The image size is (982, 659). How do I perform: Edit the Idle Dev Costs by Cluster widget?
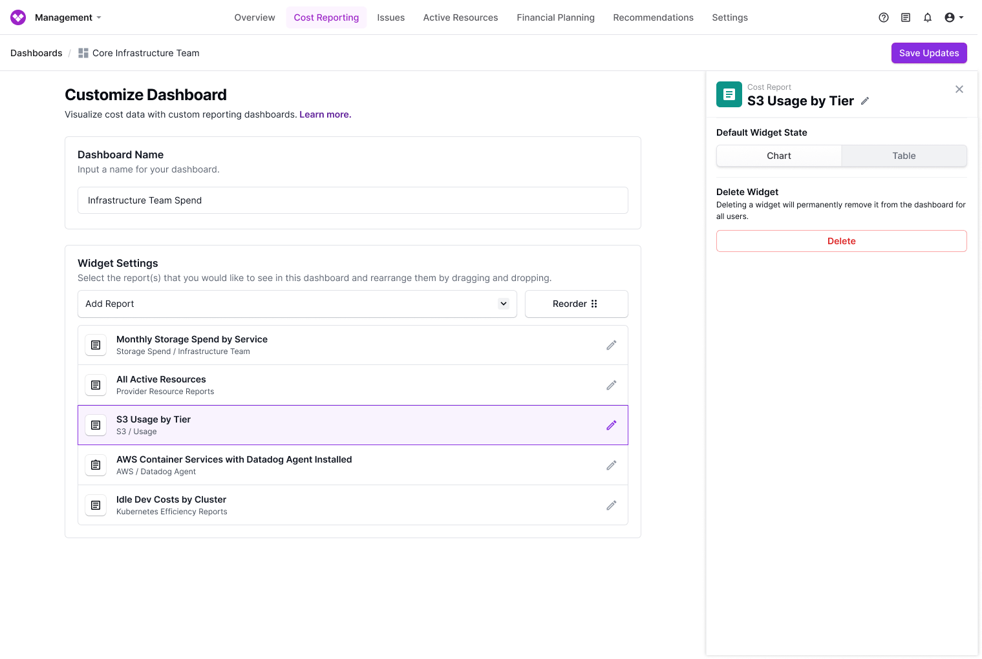pos(611,505)
